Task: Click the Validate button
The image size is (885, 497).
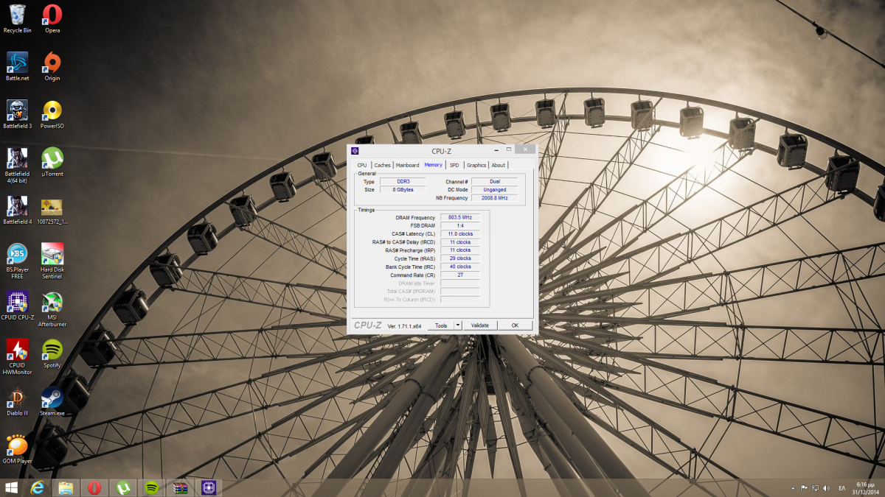Action: (480, 325)
